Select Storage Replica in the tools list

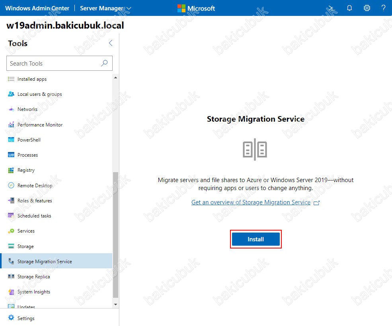tap(34, 277)
